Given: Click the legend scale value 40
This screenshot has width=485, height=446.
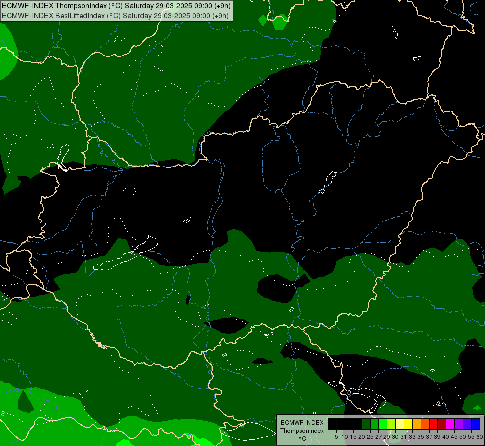Looking at the screenshot, I should pos(446,437).
